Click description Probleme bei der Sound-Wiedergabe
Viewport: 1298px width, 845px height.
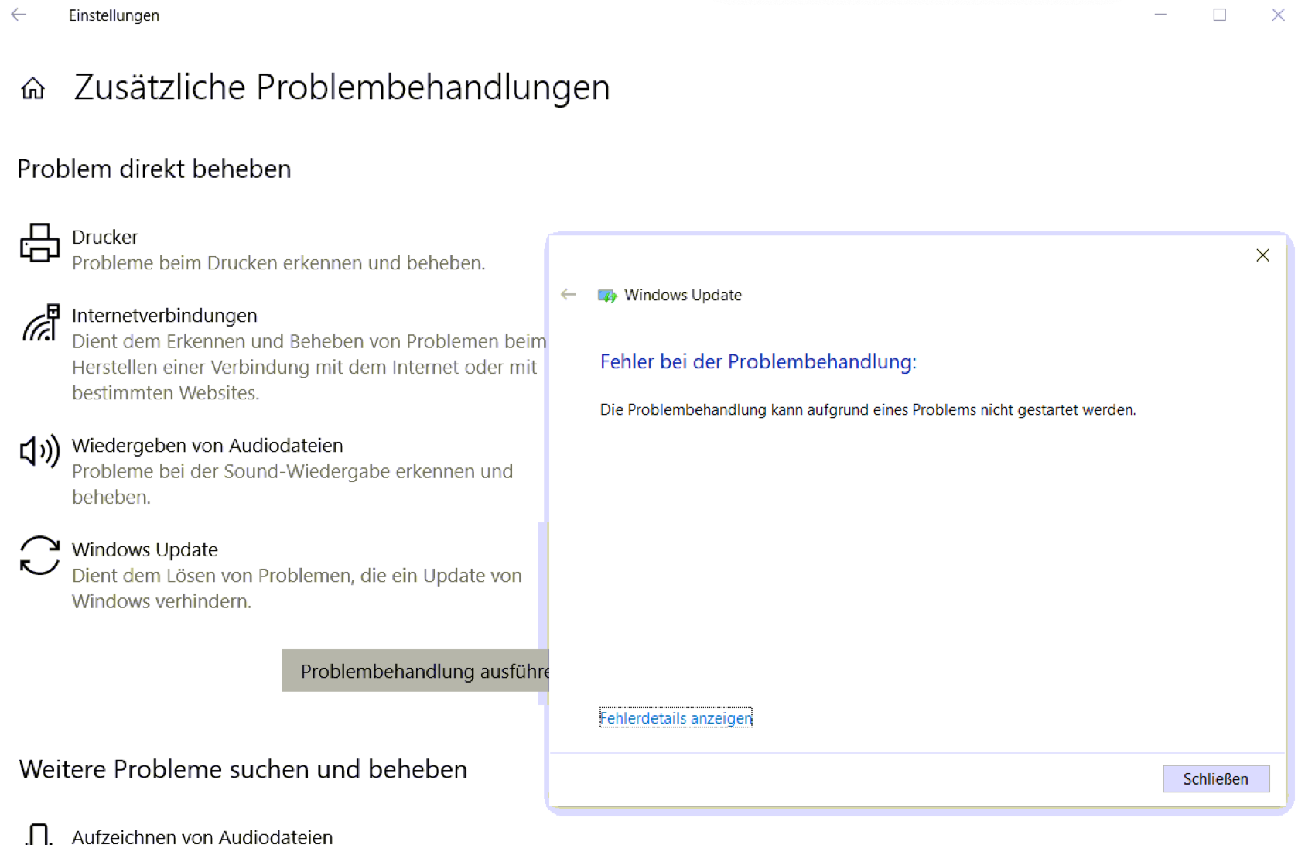292,484
